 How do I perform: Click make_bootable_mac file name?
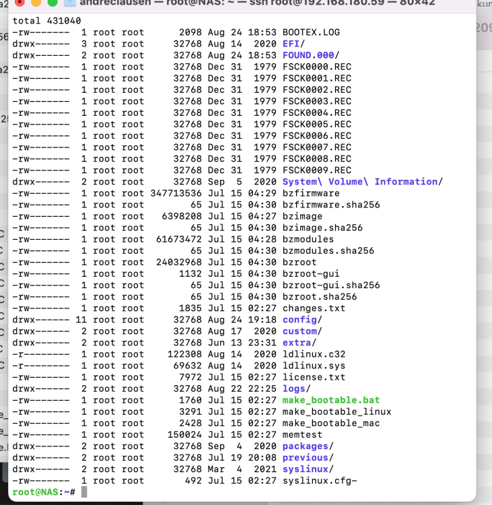coord(331,424)
